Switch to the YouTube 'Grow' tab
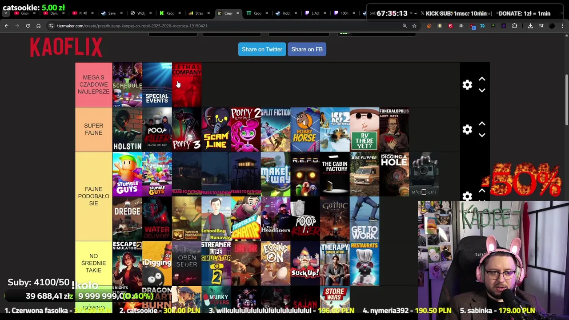 (x=24, y=13)
